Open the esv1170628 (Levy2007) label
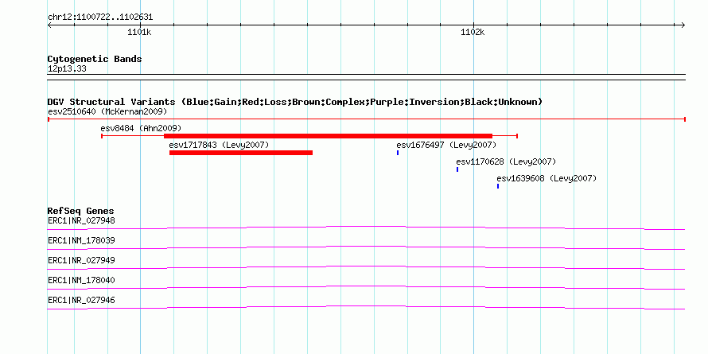This screenshot has height=354, width=708. 506,161
